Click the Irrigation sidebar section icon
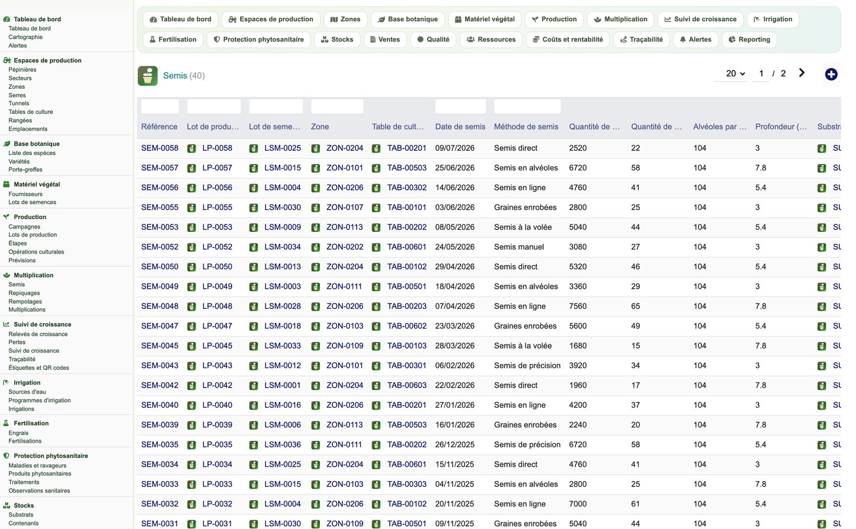The image size is (856, 529). click(7, 382)
